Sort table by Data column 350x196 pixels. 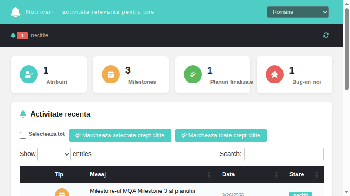pyautogui.click(x=250, y=174)
